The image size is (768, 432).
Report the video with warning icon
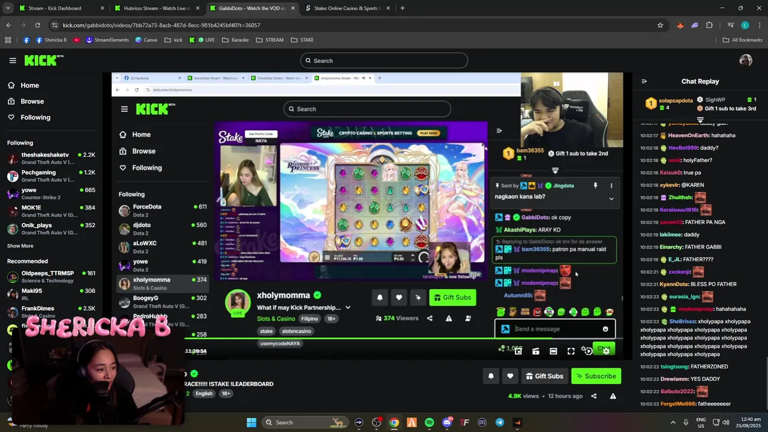click(x=613, y=396)
